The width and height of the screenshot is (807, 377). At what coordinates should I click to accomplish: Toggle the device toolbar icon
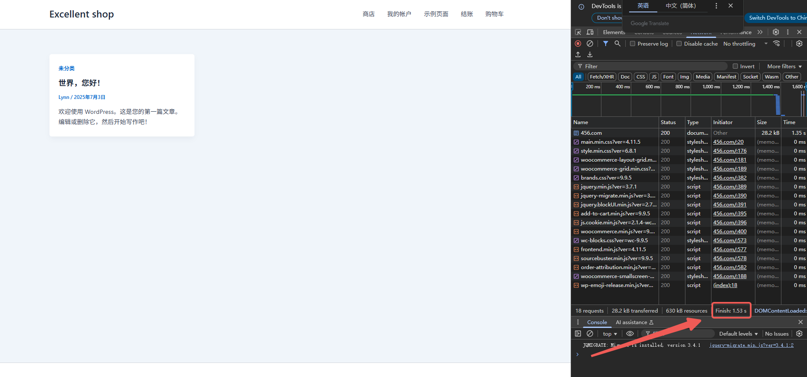pyautogui.click(x=590, y=32)
